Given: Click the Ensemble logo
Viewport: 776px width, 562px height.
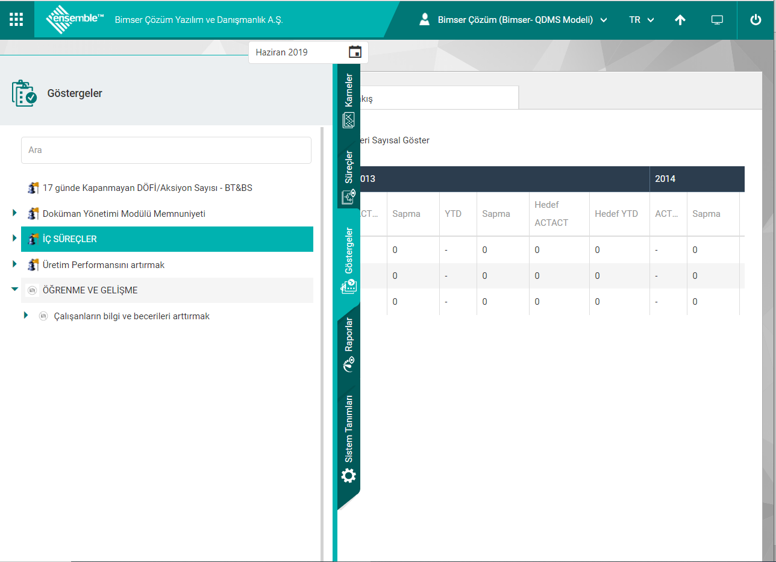Looking at the screenshot, I should coord(75,19).
